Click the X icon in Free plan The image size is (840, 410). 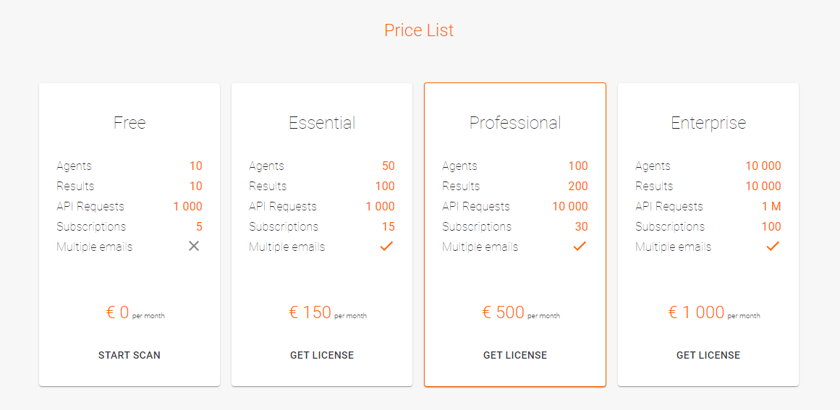(x=194, y=246)
